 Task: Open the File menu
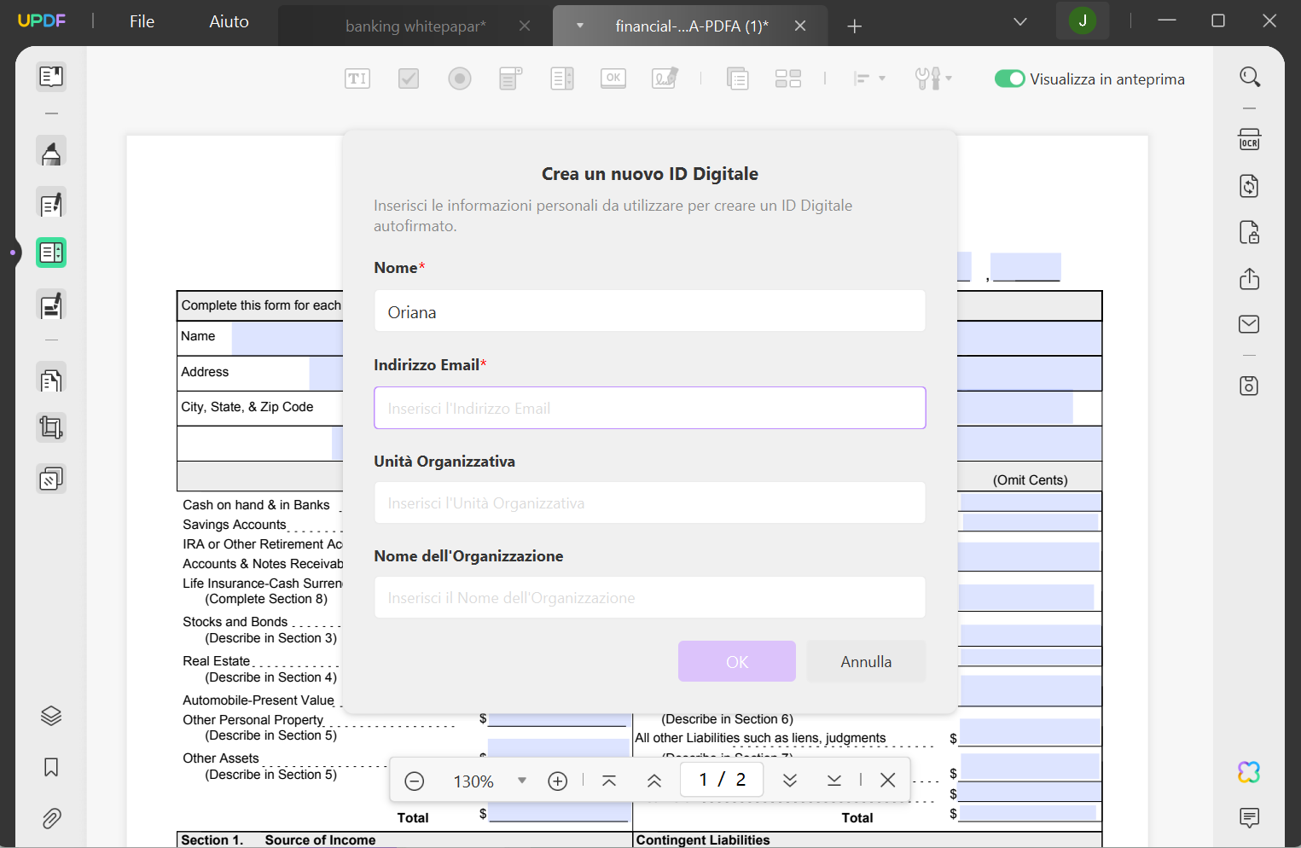pos(142,21)
